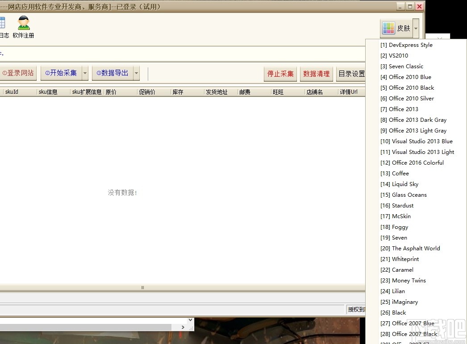The width and height of the screenshot is (467, 344).
Task: Click the 邮费 column header
Action: 254,92
